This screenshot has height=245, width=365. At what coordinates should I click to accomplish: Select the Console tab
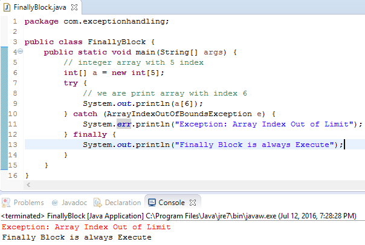coord(172,203)
